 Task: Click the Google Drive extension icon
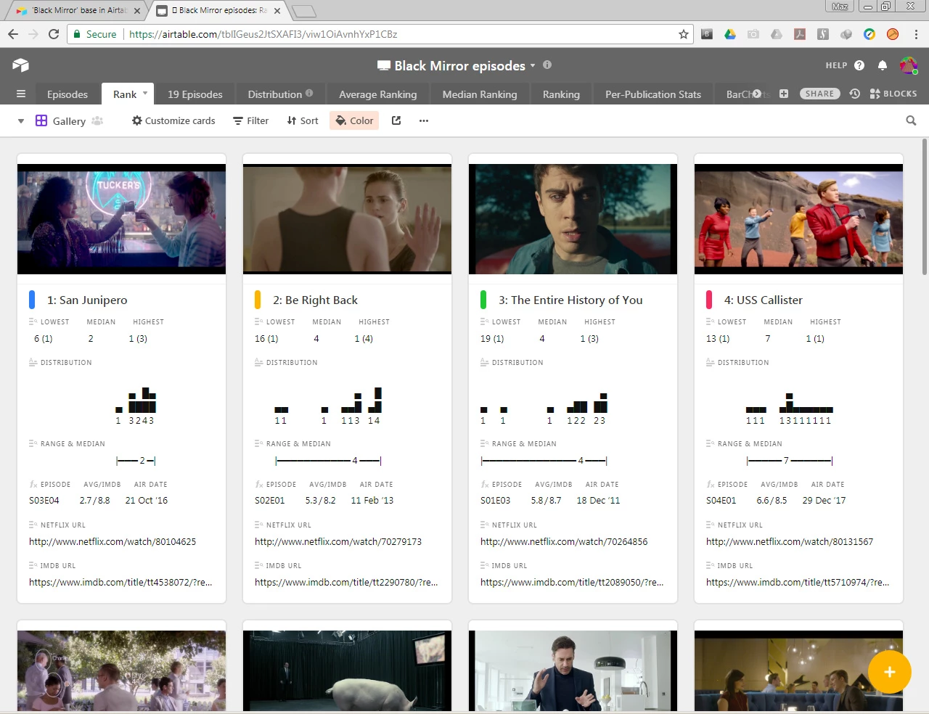coord(730,34)
